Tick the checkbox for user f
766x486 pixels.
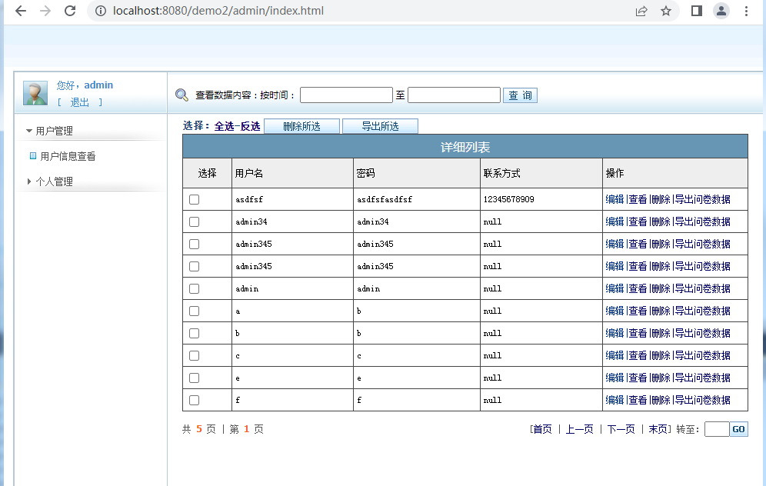(x=194, y=400)
